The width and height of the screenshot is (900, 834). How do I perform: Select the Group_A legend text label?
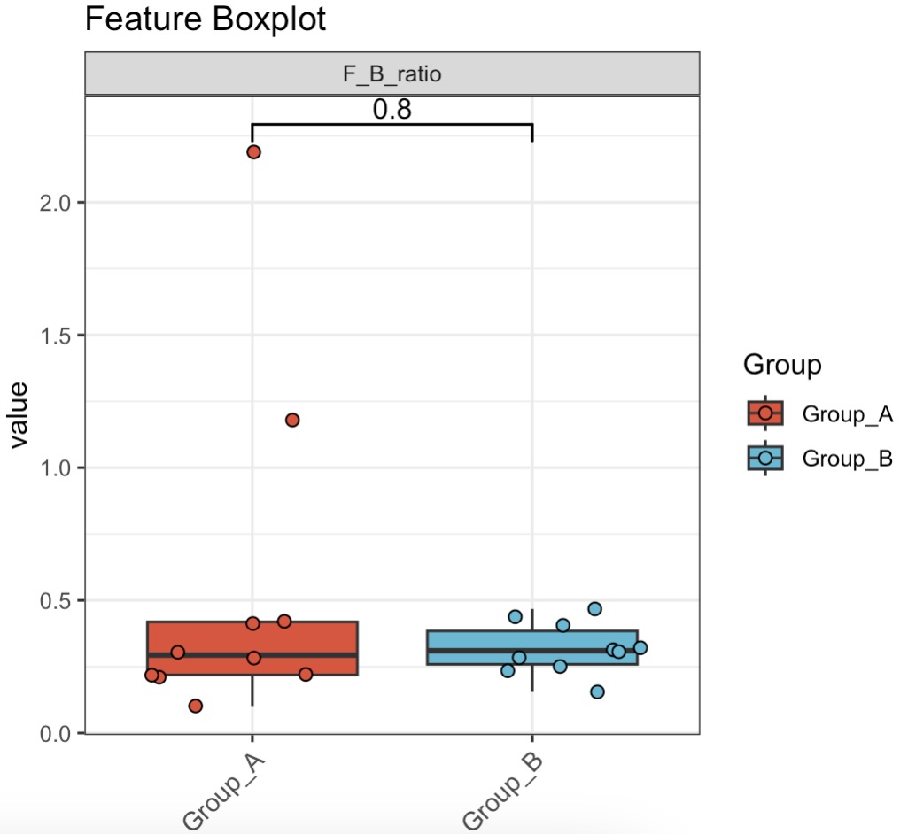(x=846, y=413)
